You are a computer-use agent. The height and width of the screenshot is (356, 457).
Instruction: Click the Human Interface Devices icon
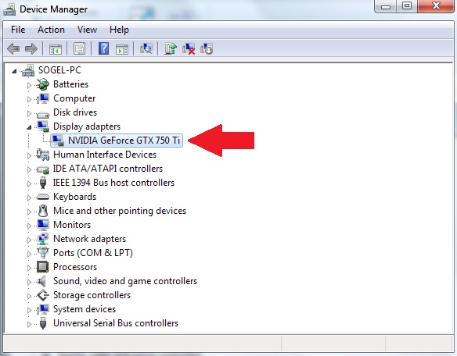tap(43, 155)
